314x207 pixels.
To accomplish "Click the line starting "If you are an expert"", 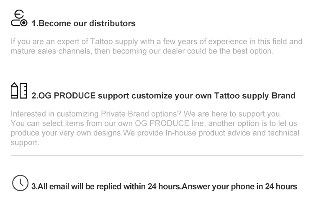I will tap(156, 42).
